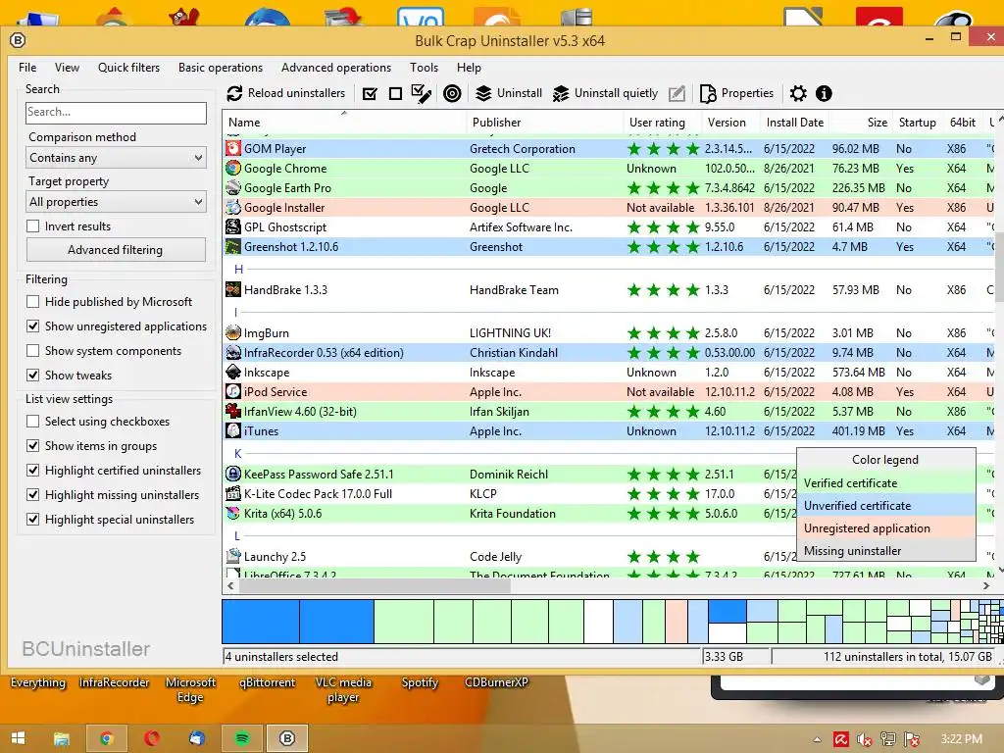Click the invert selection icon in toolbar
This screenshot has height=753, width=1004.
pyautogui.click(x=421, y=93)
